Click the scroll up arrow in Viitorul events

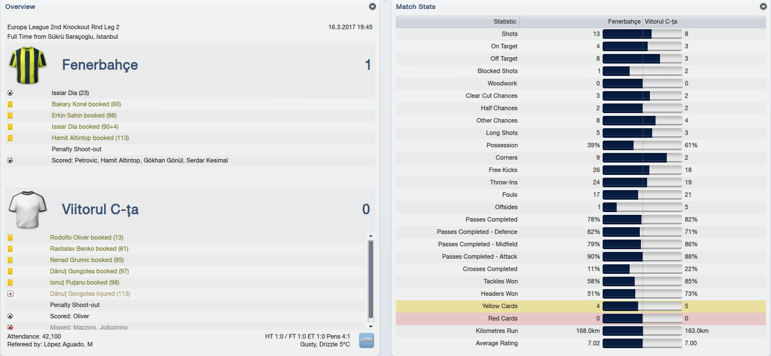click(371, 236)
